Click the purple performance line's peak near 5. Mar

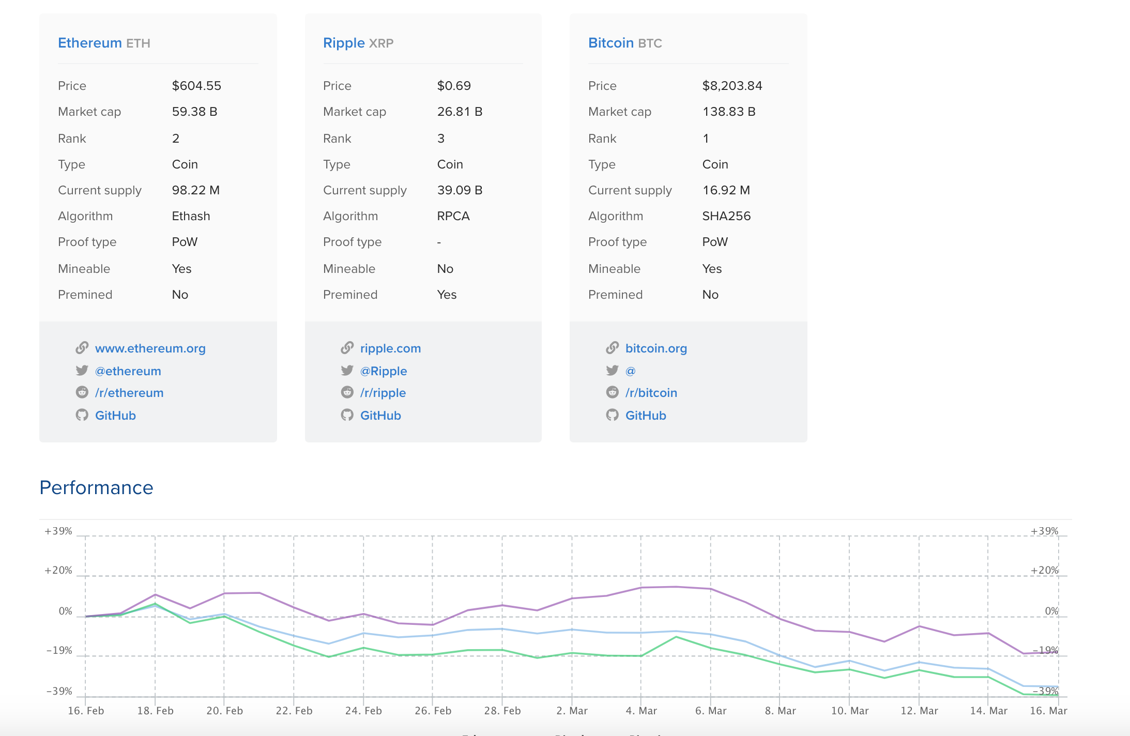click(676, 587)
